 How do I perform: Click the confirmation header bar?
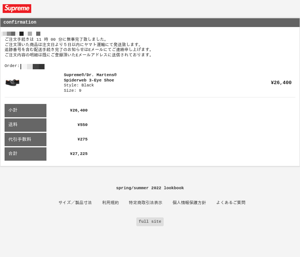pyautogui.click(x=150, y=22)
